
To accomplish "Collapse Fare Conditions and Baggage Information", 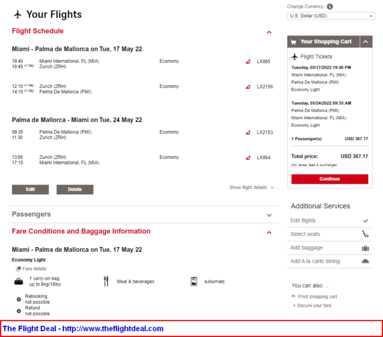I will tap(269, 232).
